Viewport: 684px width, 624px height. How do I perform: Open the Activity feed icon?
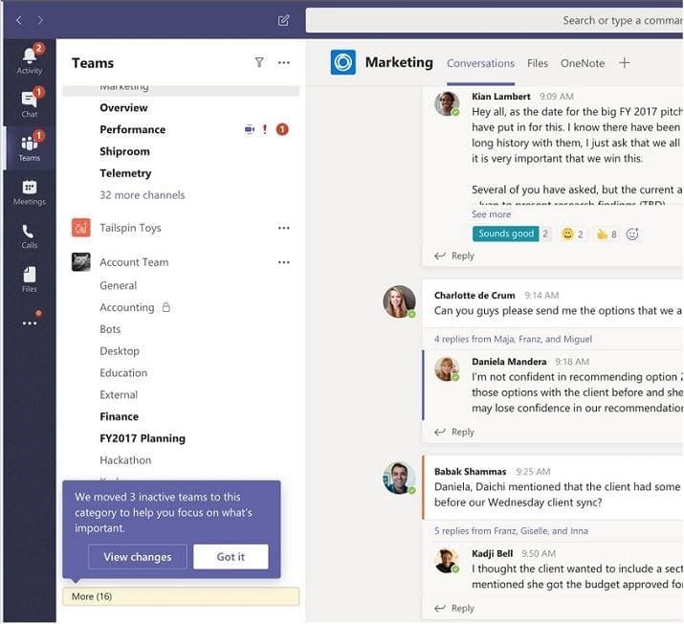29,59
